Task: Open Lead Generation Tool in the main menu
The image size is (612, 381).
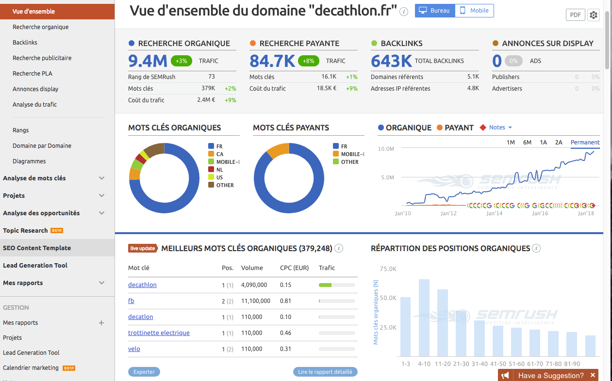Action: (35, 266)
